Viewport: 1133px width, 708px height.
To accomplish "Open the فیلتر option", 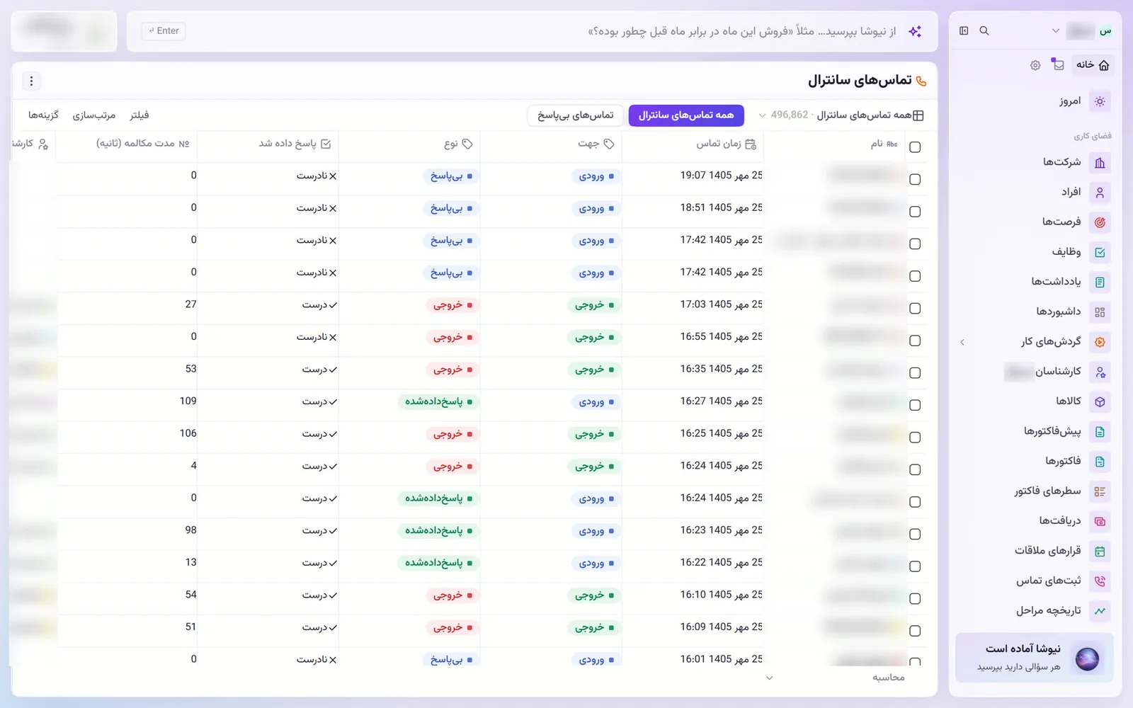I will [x=140, y=115].
